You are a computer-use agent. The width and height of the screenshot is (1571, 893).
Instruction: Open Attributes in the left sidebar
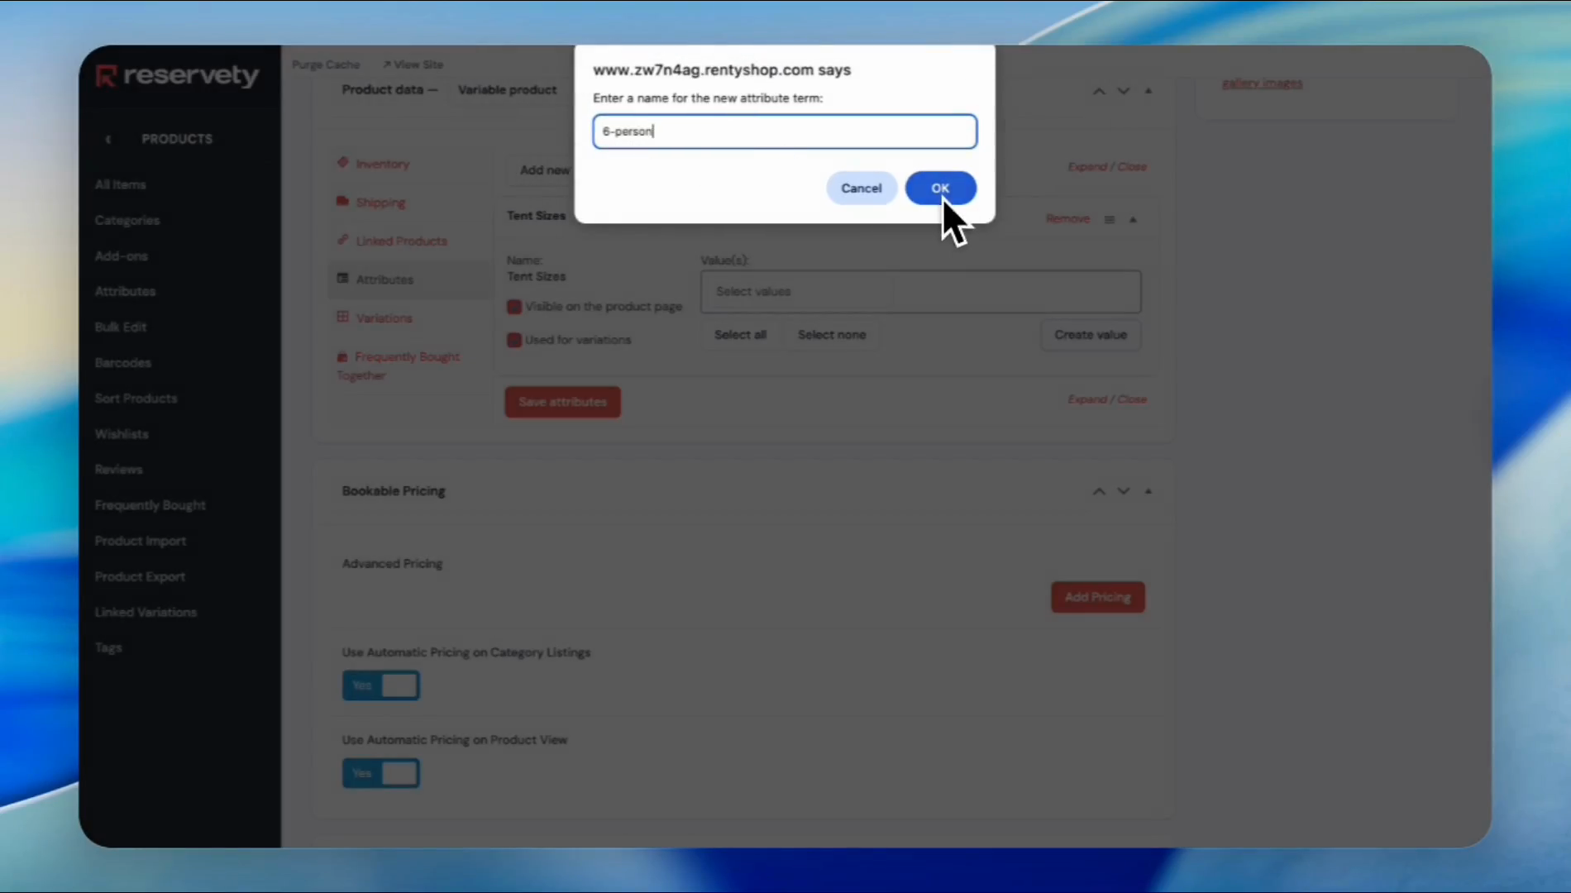point(125,291)
